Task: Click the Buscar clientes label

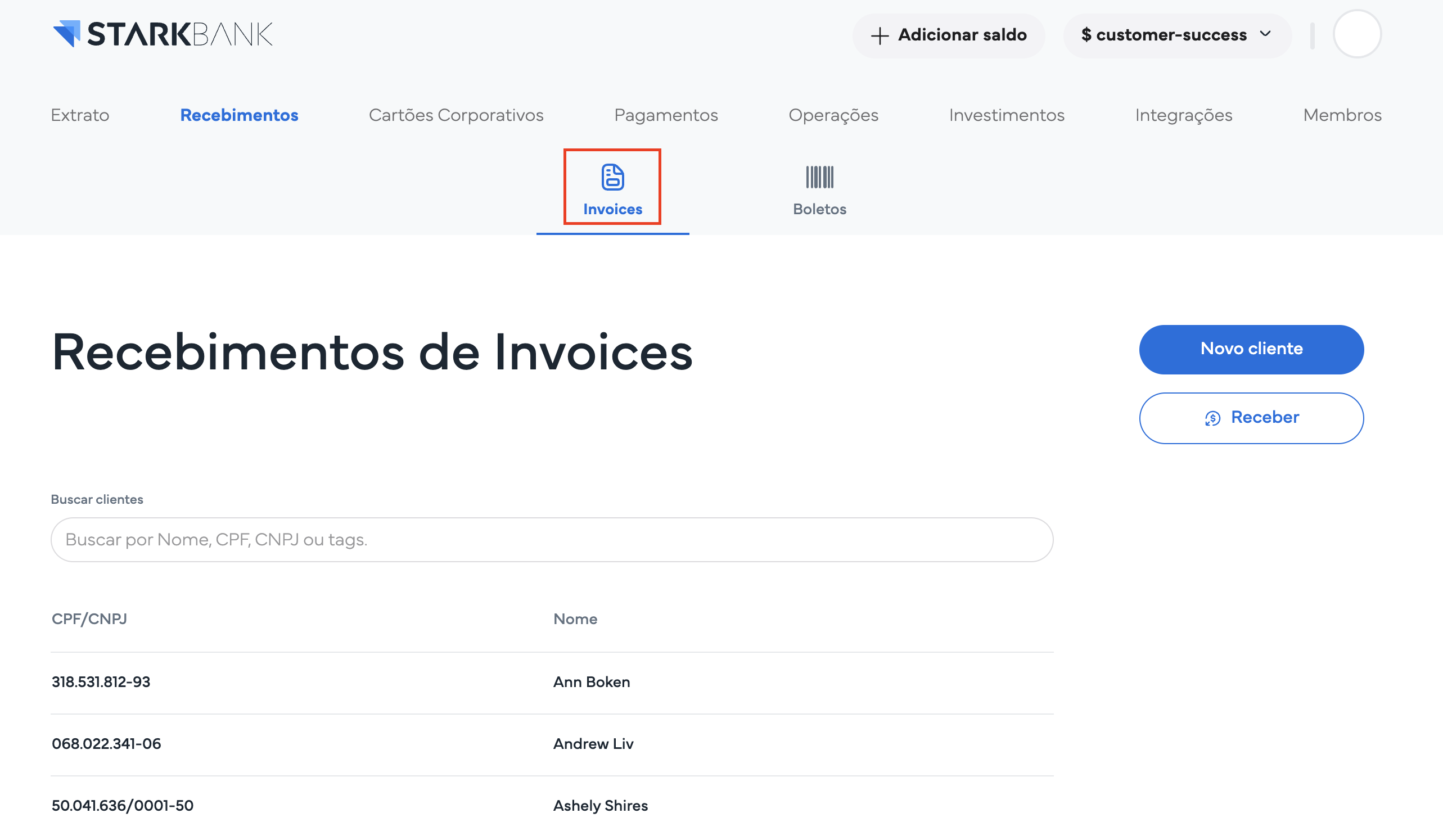Action: pyautogui.click(x=97, y=500)
